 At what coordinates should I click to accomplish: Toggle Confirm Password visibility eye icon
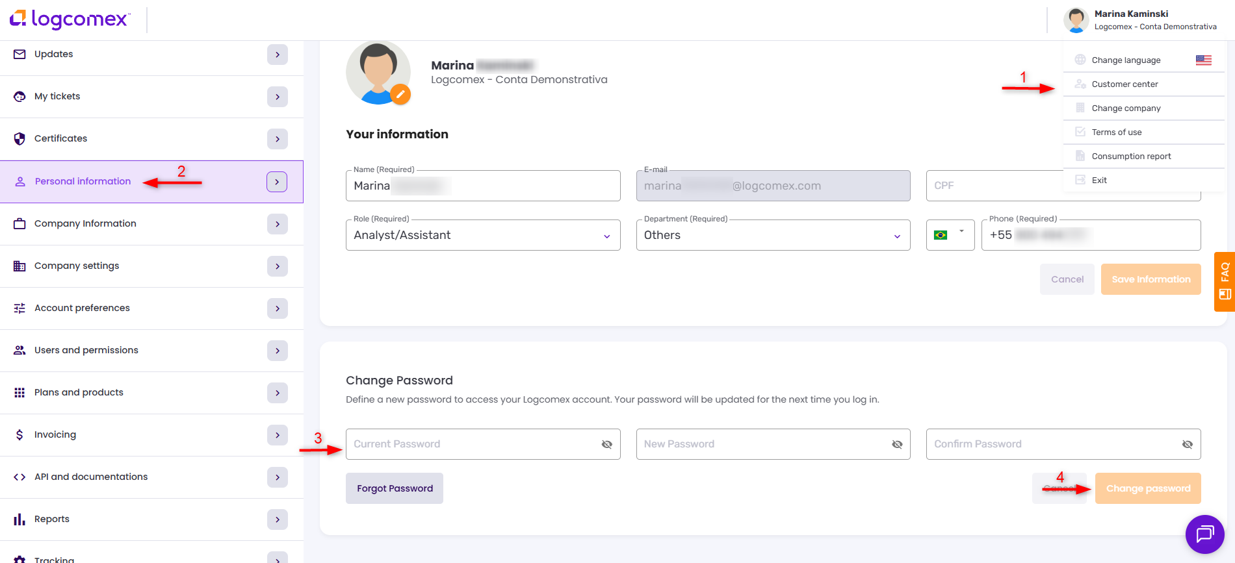pos(1187,444)
